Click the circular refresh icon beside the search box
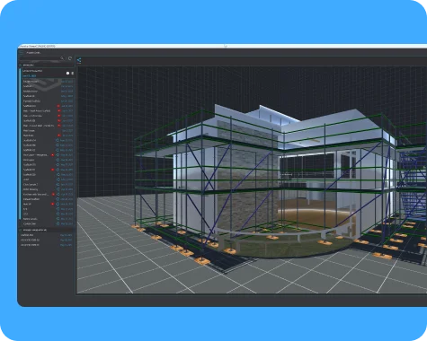Image resolution: width=427 pixels, height=341 pixels. click(70, 58)
